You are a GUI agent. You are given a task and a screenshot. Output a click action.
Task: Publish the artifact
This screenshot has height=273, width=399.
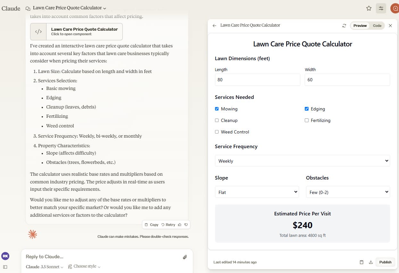tap(385, 262)
